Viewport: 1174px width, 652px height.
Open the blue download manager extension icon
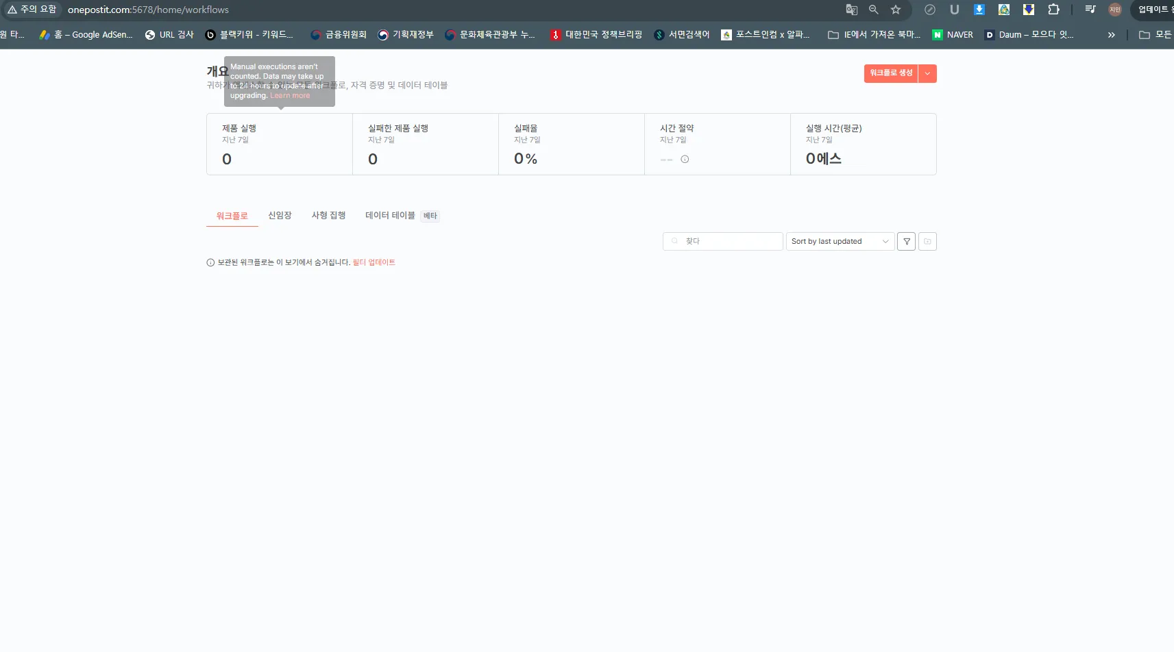point(979,10)
